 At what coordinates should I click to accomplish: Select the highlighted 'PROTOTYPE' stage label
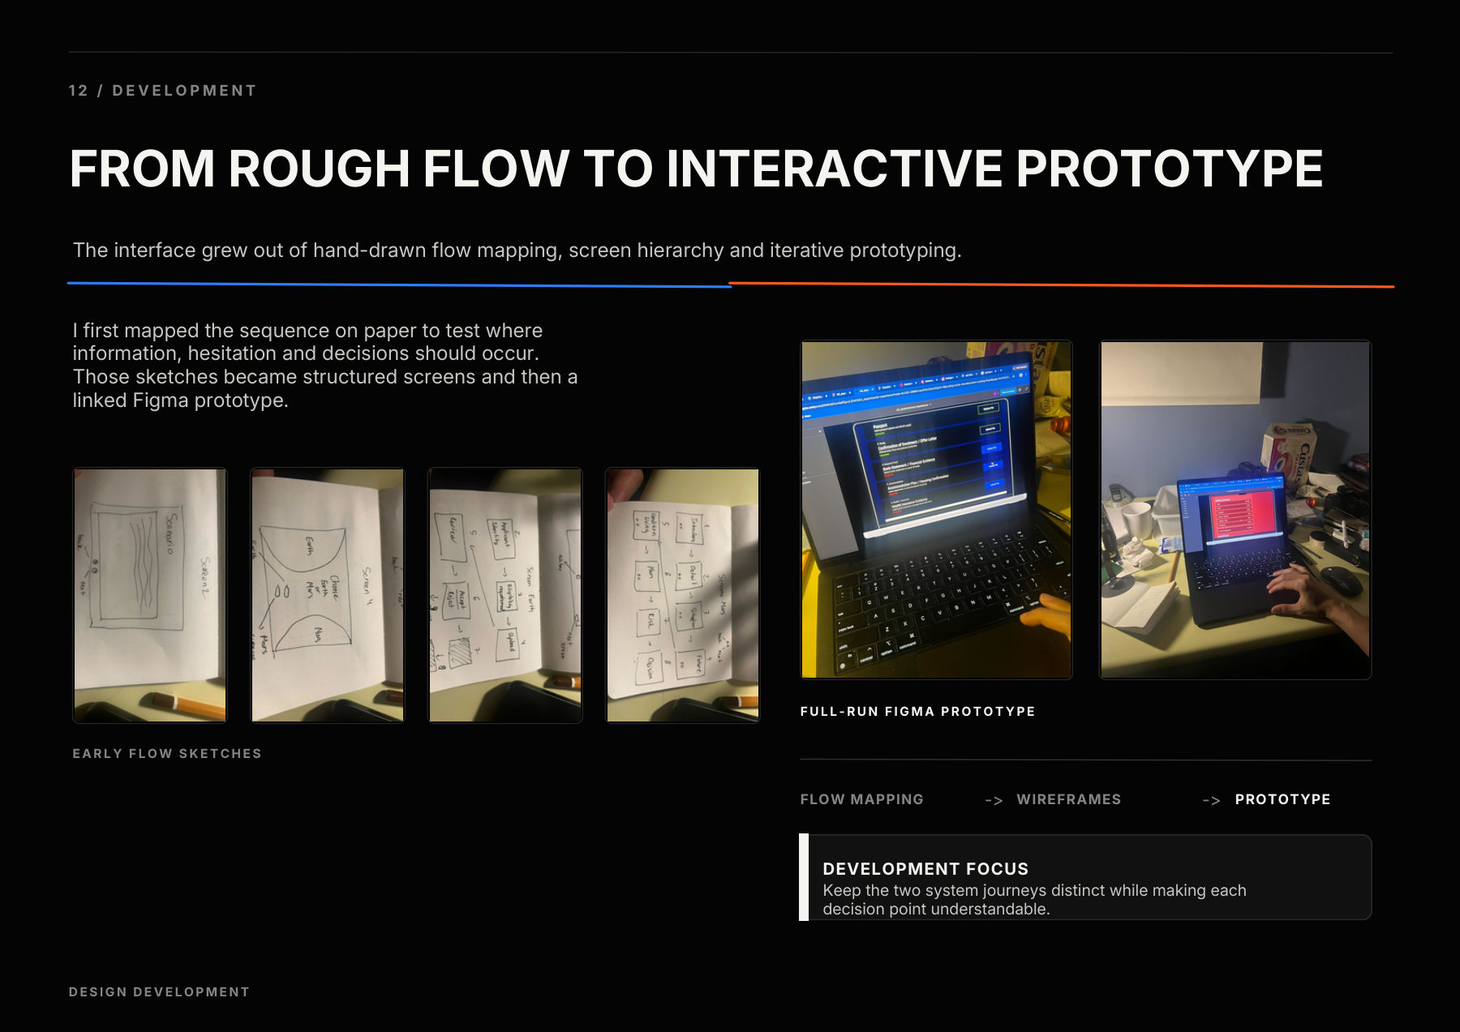click(1282, 799)
